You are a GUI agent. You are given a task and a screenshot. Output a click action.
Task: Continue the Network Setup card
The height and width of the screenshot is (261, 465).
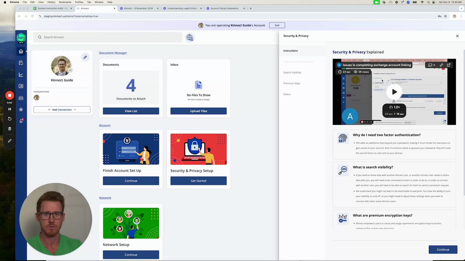(131, 255)
